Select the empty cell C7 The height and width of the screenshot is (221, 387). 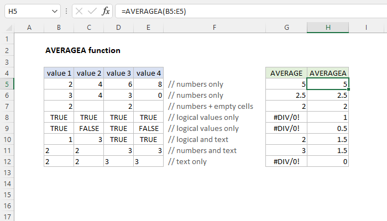(89, 106)
